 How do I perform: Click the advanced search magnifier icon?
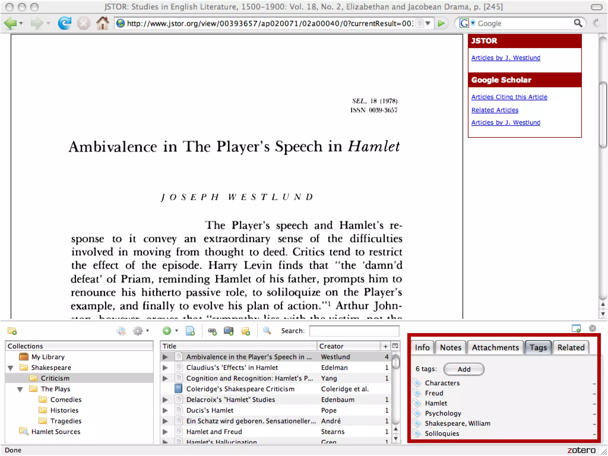coord(267,330)
